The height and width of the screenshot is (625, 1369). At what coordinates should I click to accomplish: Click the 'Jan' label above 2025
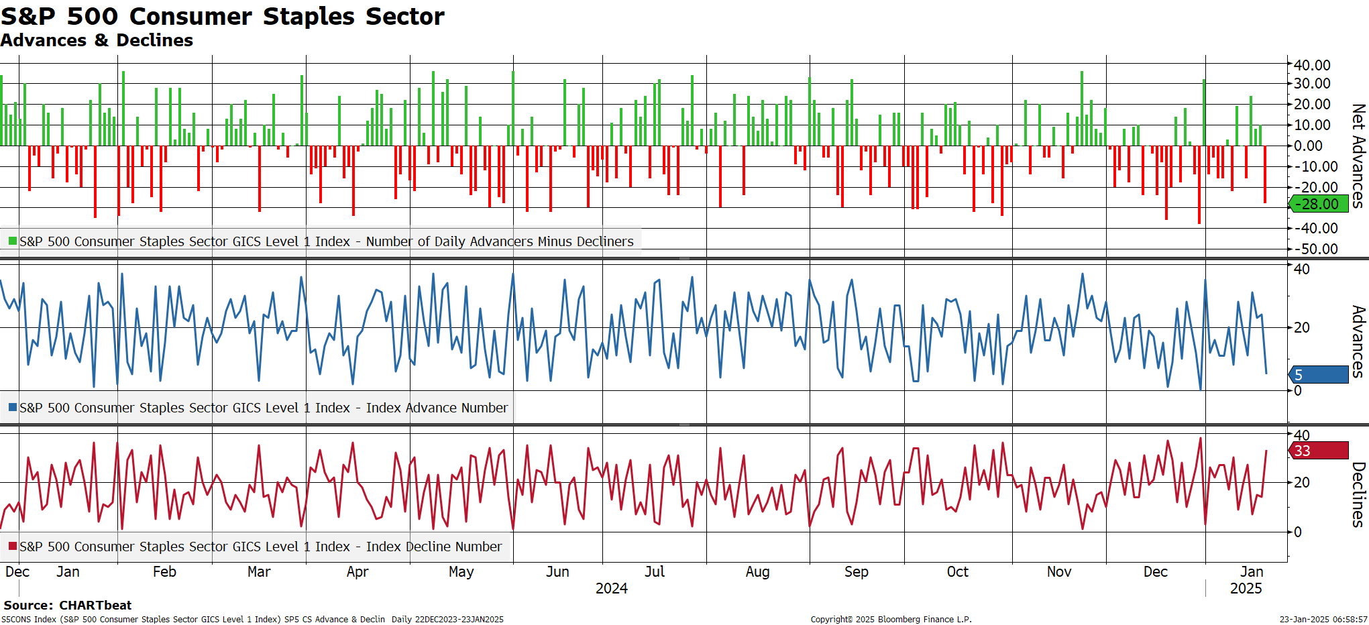pos(1252,571)
